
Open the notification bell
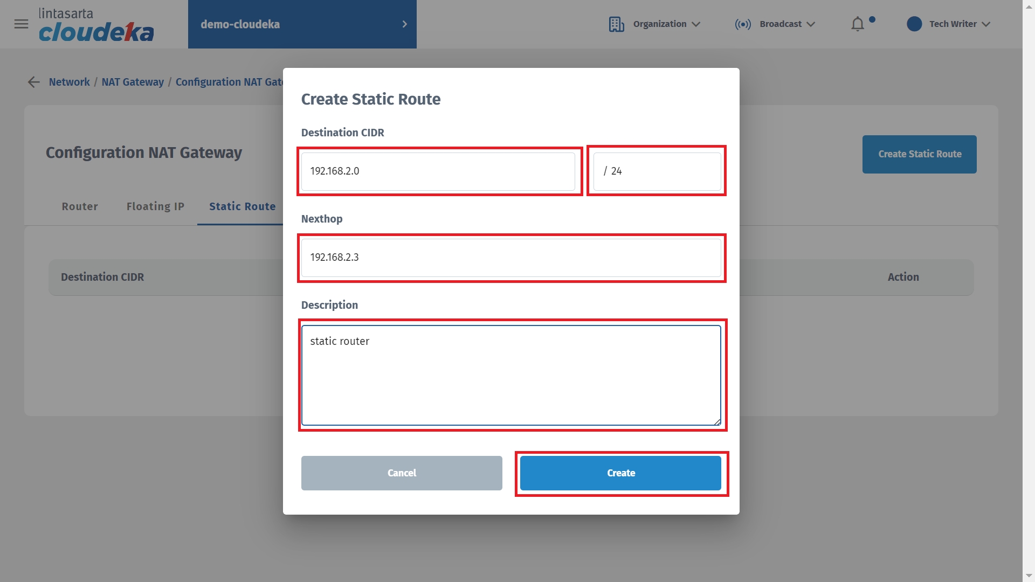(x=858, y=24)
